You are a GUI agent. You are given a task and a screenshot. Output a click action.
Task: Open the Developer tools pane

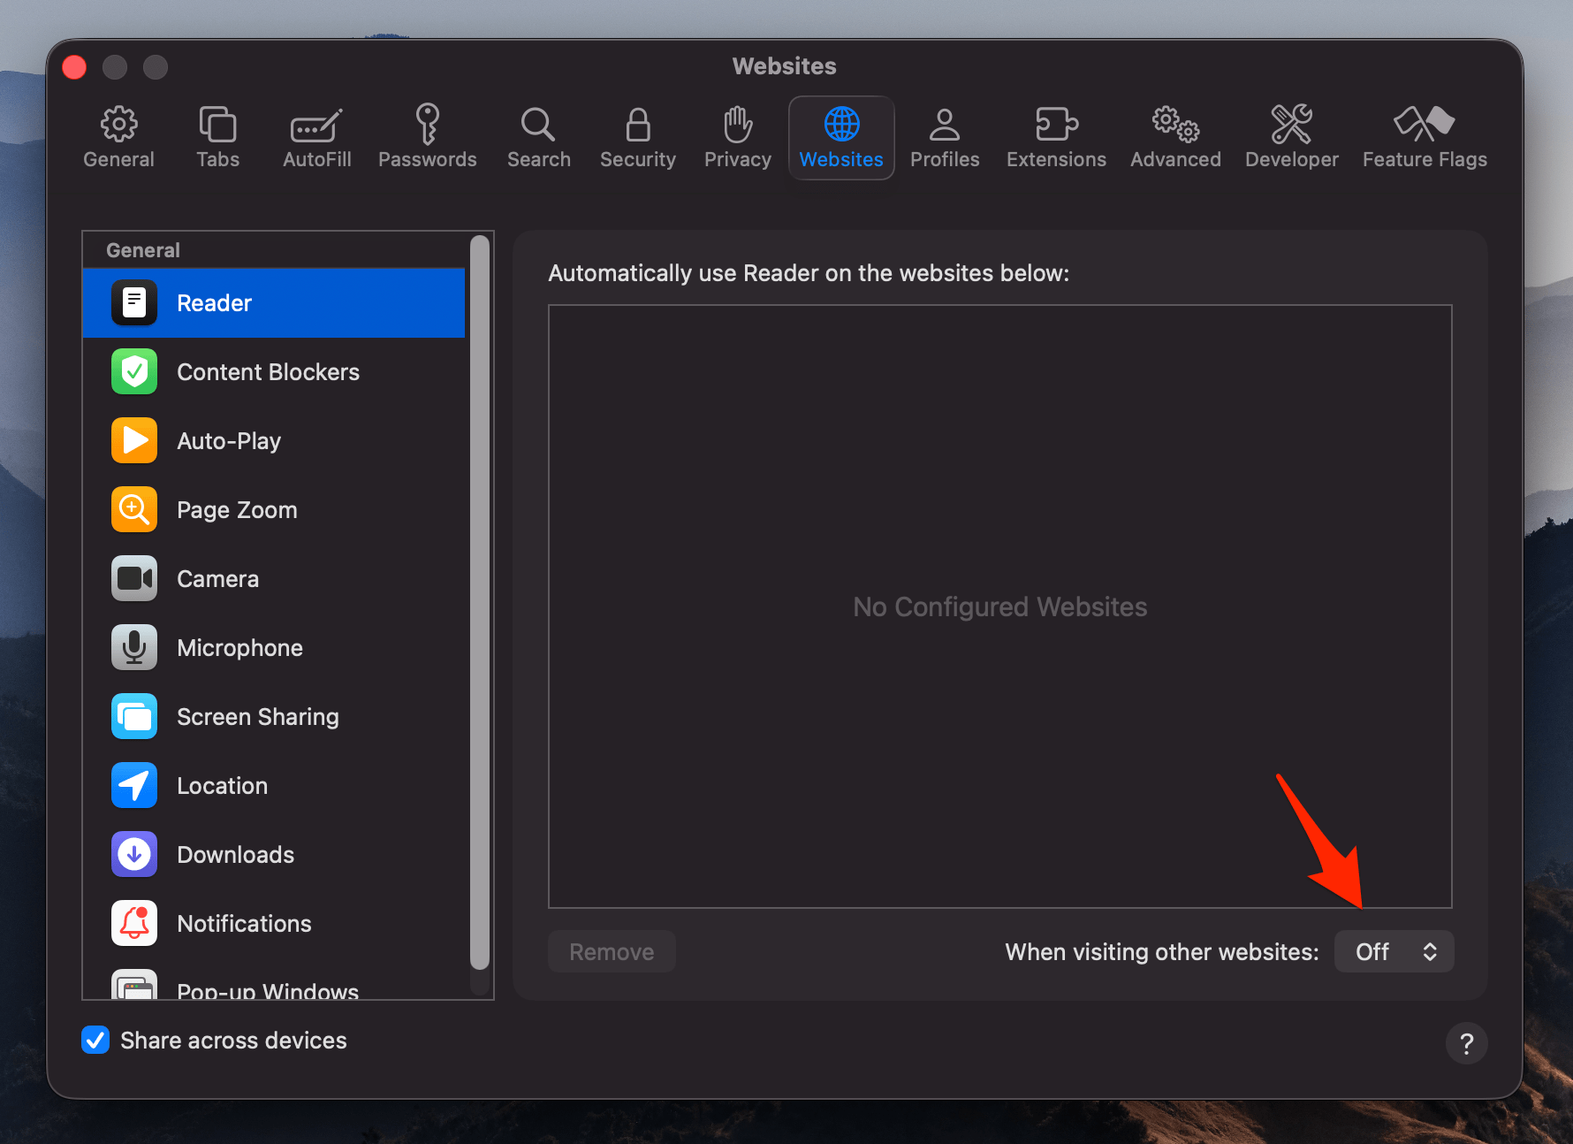(x=1291, y=138)
